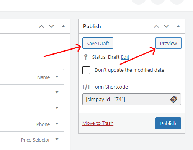Click the Save Draft button

pos(98,43)
